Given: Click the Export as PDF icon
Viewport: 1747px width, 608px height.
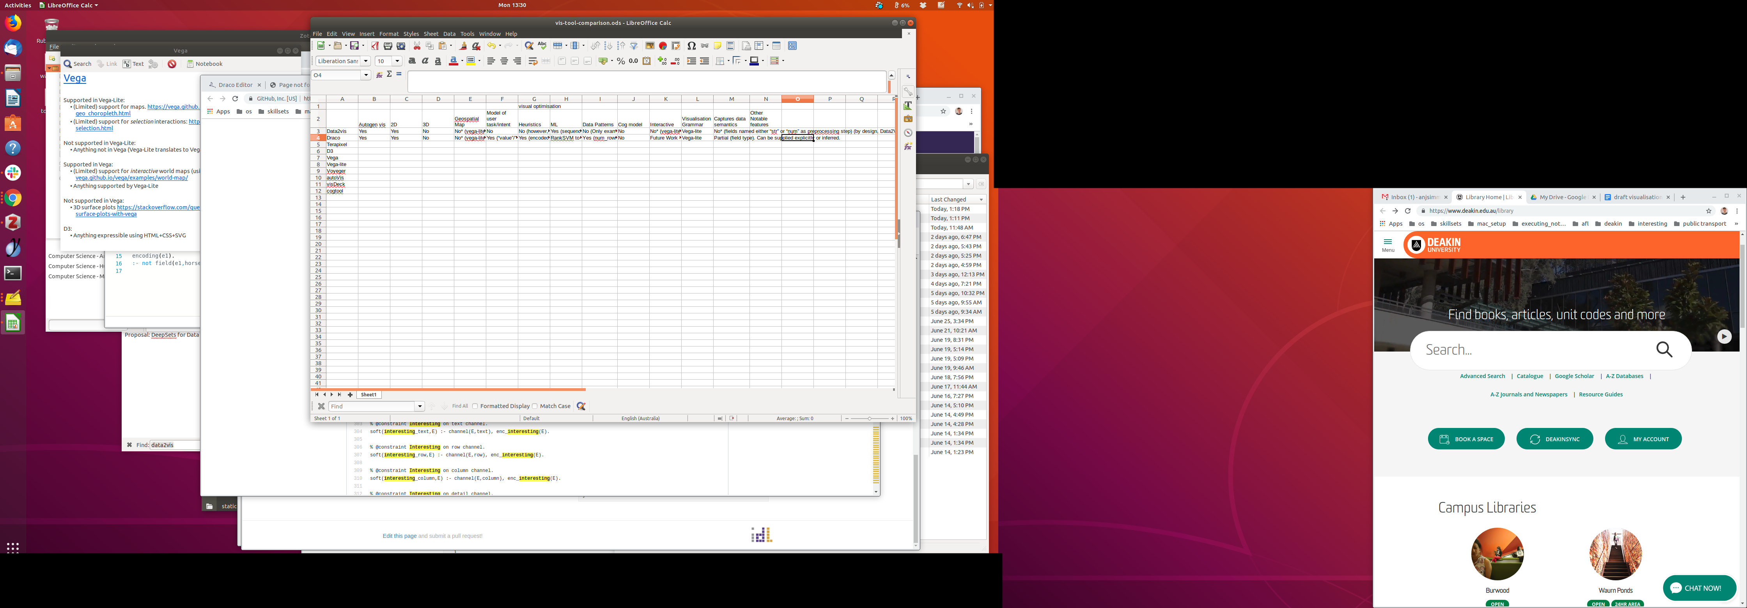Looking at the screenshot, I should 374,46.
